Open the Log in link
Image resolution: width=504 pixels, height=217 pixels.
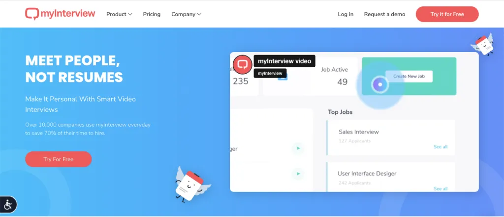click(x=346, y=14)
